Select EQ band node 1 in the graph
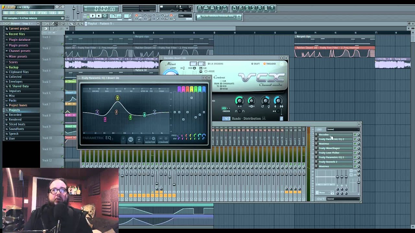The width and height of the screenshot is (415, 233). [x=97, y=112]
